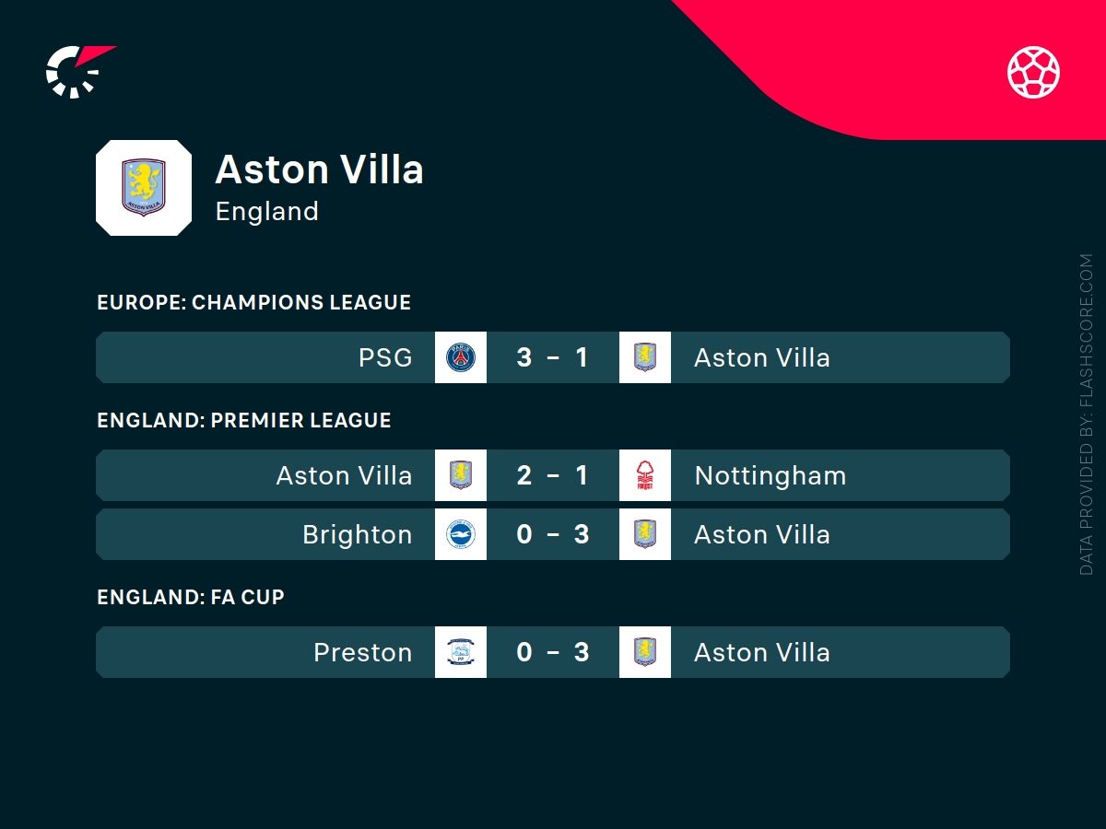
Task: Click the large Aston Villa club crest
Action: [x=144, y=188]
